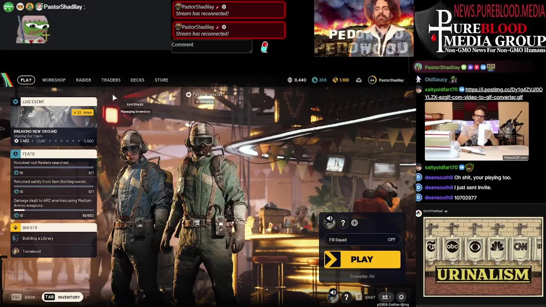Click the Live Event gear icon
The height and width of the screenshot is (307, 546).
coord(16,101)
